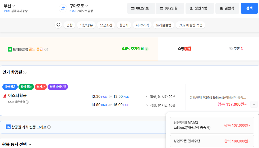Open the 항공사 filter
The height and width of the screenshot is (148, 259).
pos(124,25)
